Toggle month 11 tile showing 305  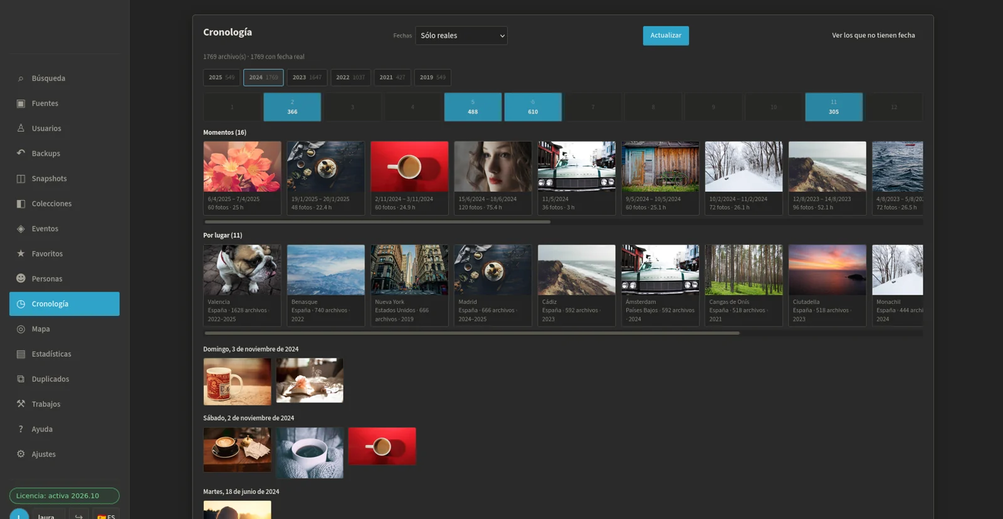834,107
